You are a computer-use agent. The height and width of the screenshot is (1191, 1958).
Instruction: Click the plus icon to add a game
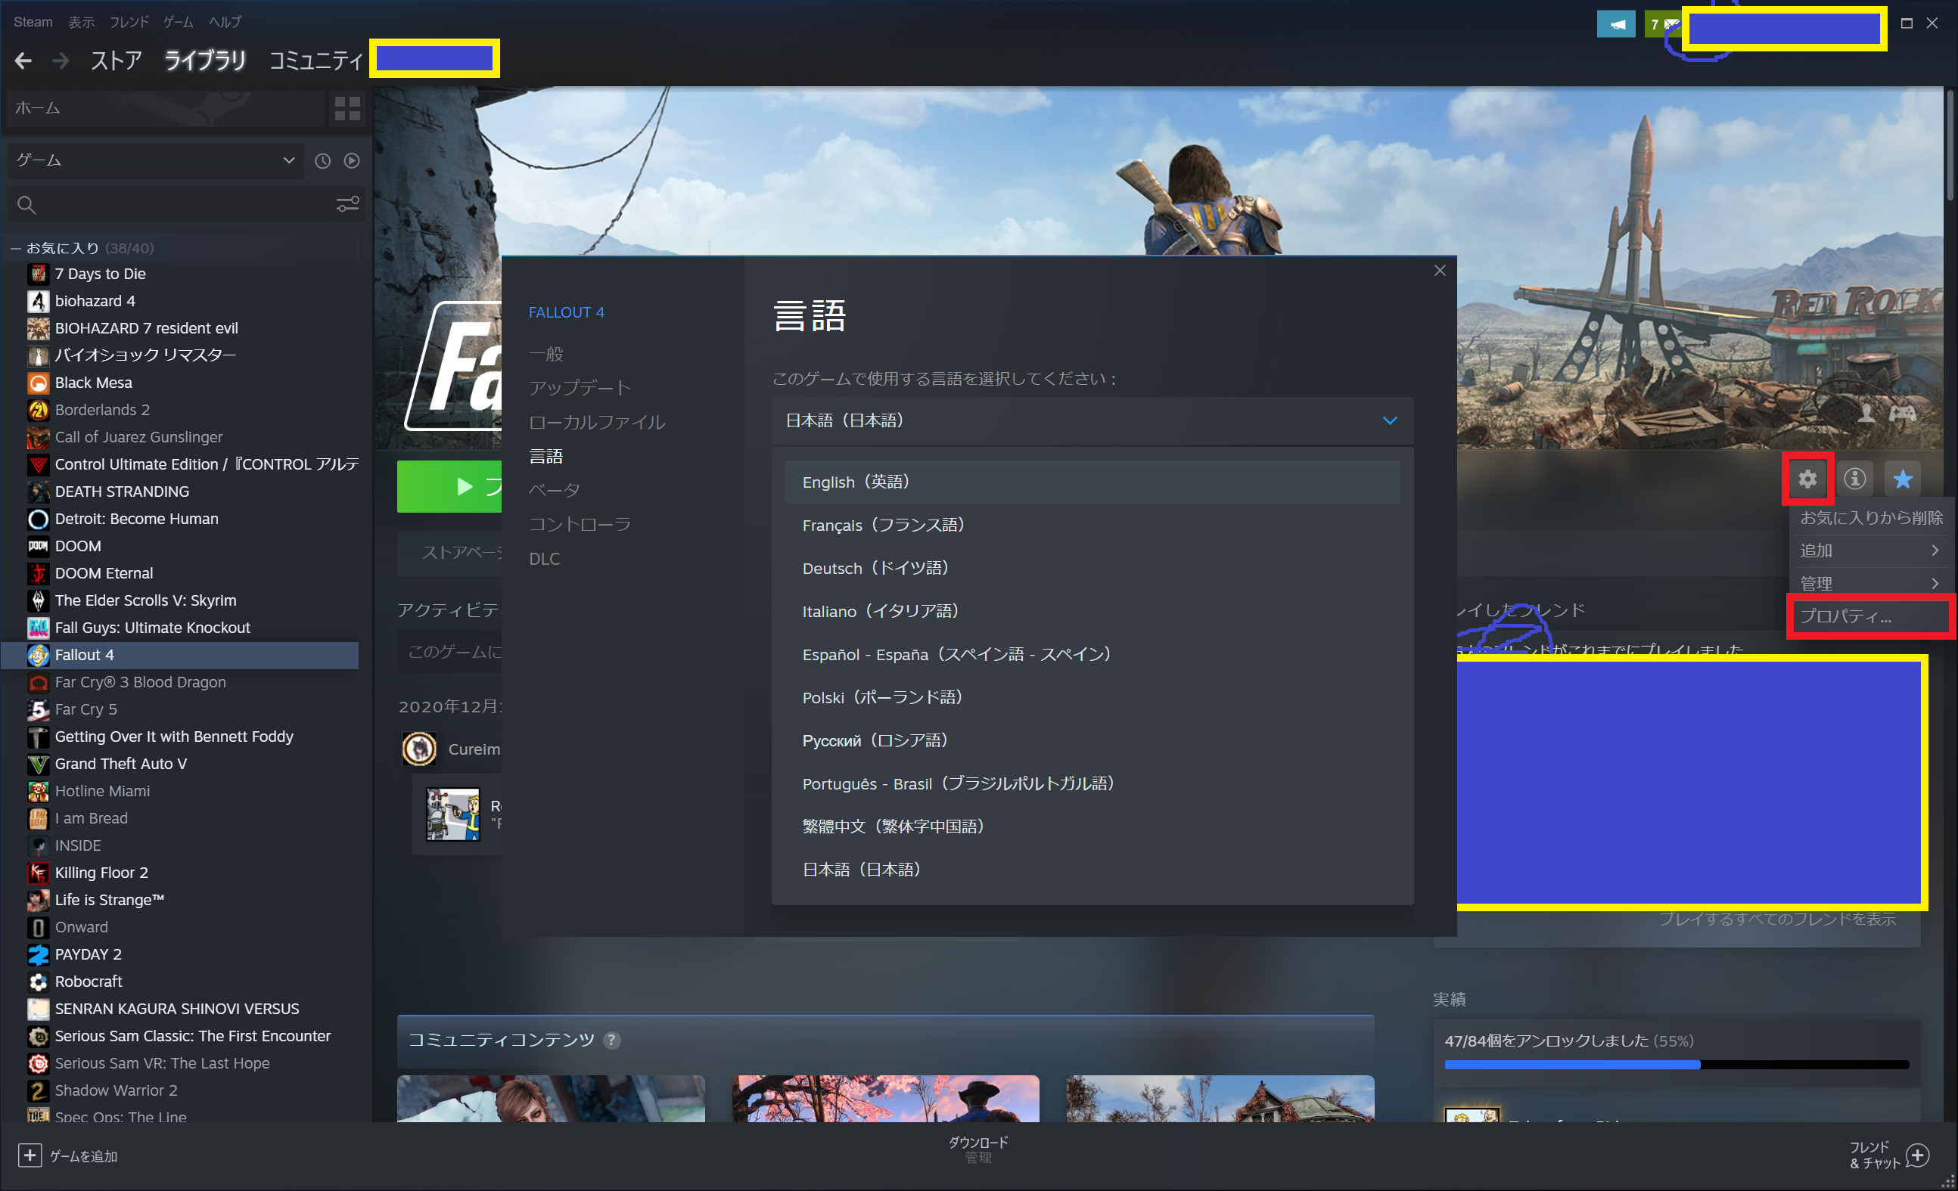[x=30, y=1155]
